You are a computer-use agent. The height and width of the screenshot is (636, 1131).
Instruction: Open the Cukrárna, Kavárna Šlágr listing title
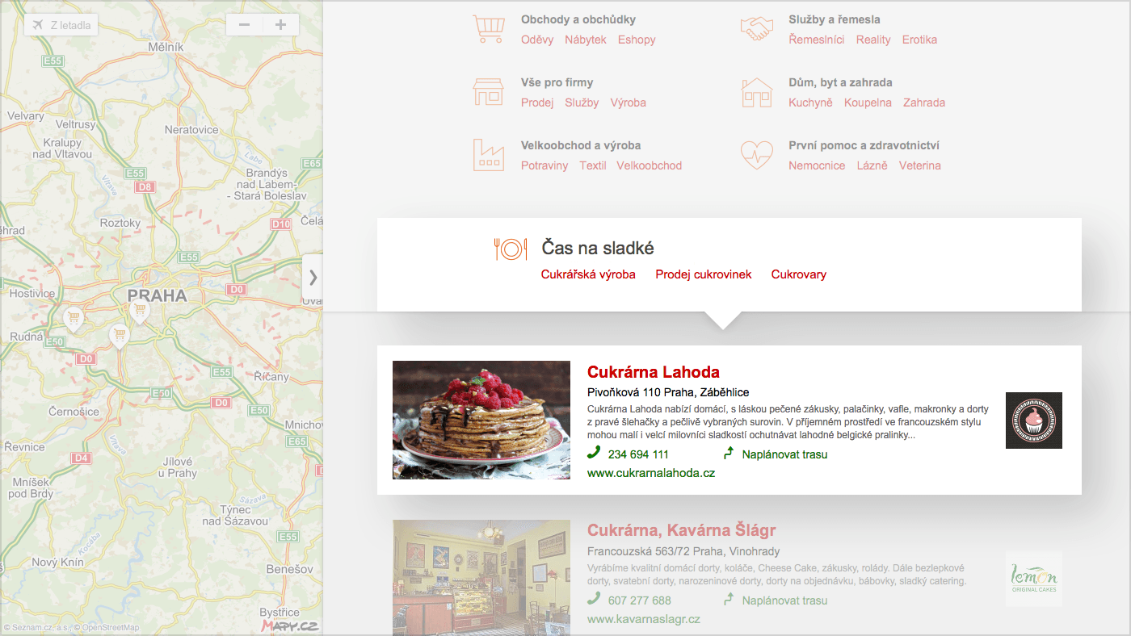[x=681, y=530]
